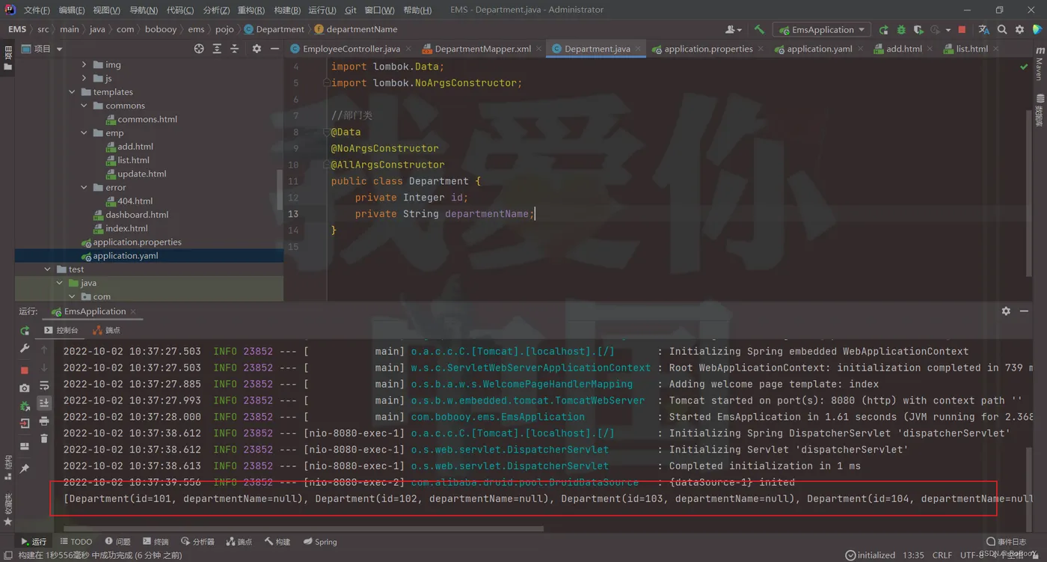Open the Git menu
The height and width of the screenshot is (562, 1047).
click(x=351, y=10)
